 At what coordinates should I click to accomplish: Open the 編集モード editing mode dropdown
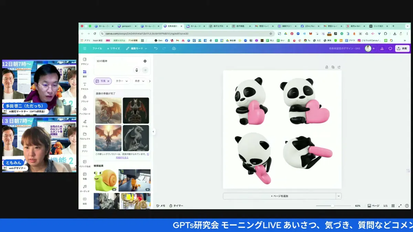[136, 48]
